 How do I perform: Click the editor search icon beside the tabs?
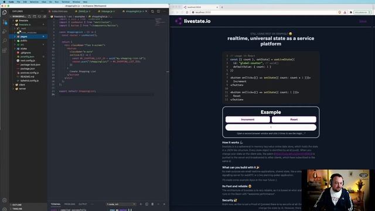[152, 11]
